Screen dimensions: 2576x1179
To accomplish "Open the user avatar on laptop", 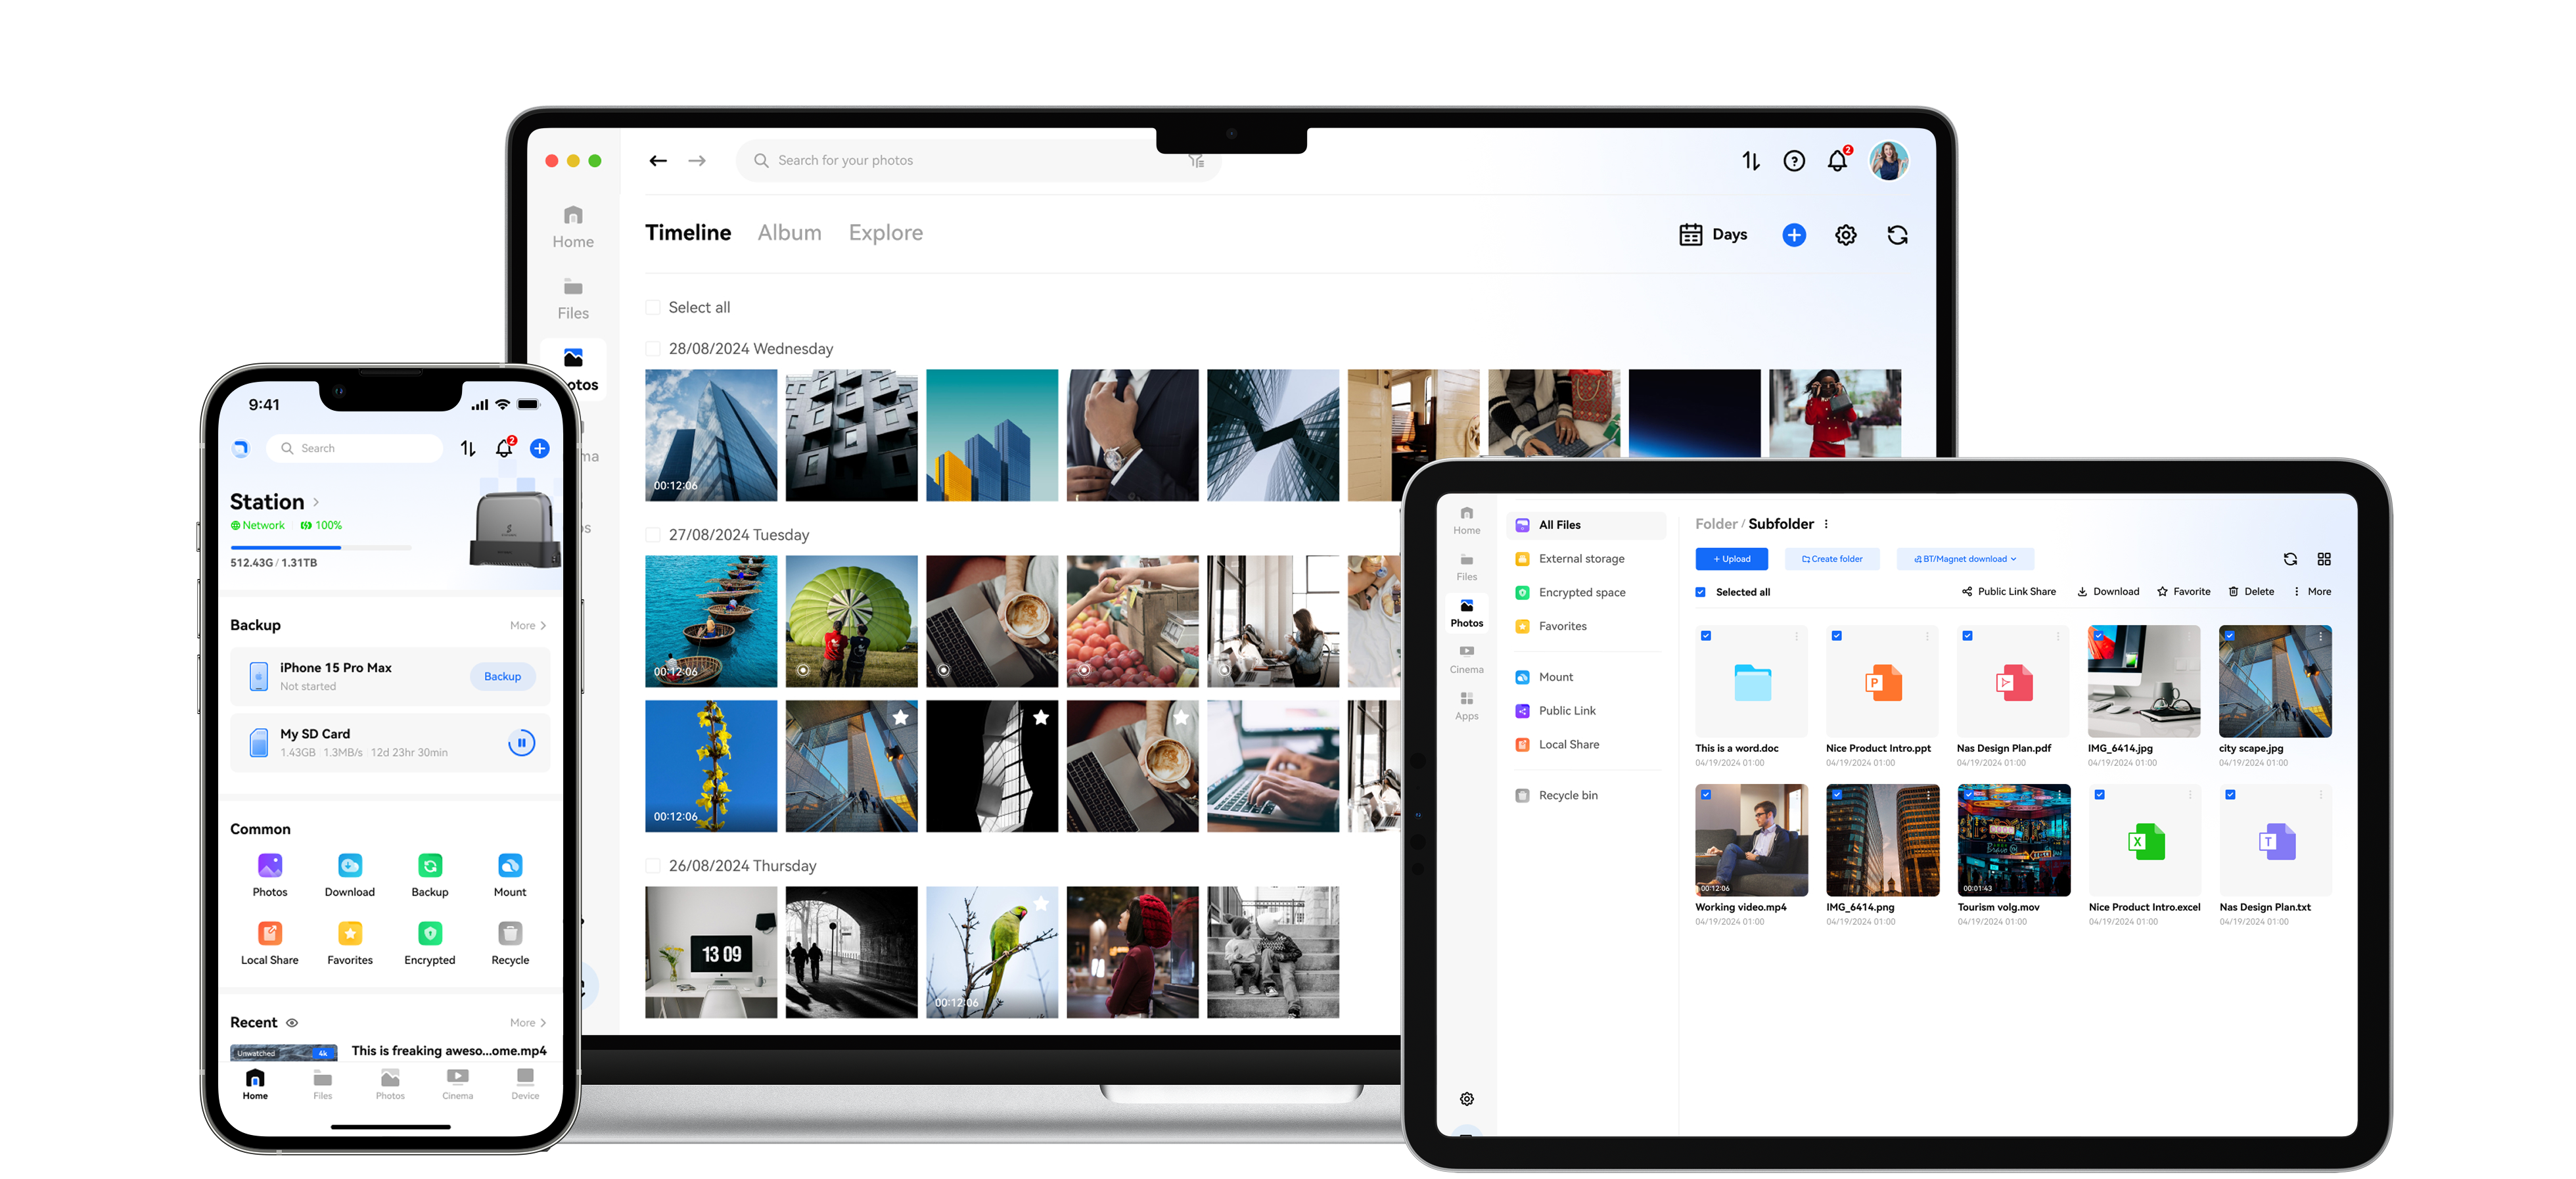I will point(1889,160).
